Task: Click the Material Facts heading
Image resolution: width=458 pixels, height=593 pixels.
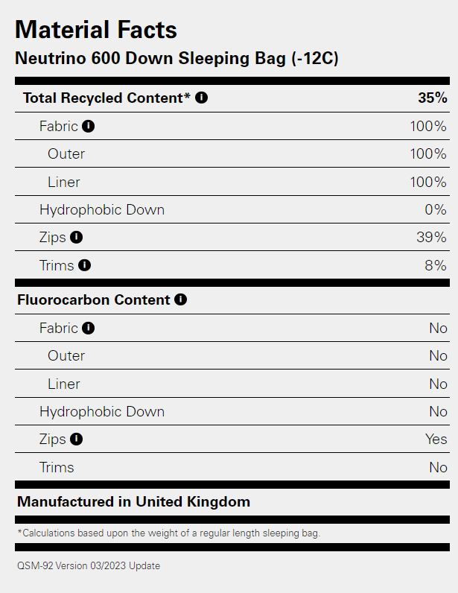Action: pos(96,29)
